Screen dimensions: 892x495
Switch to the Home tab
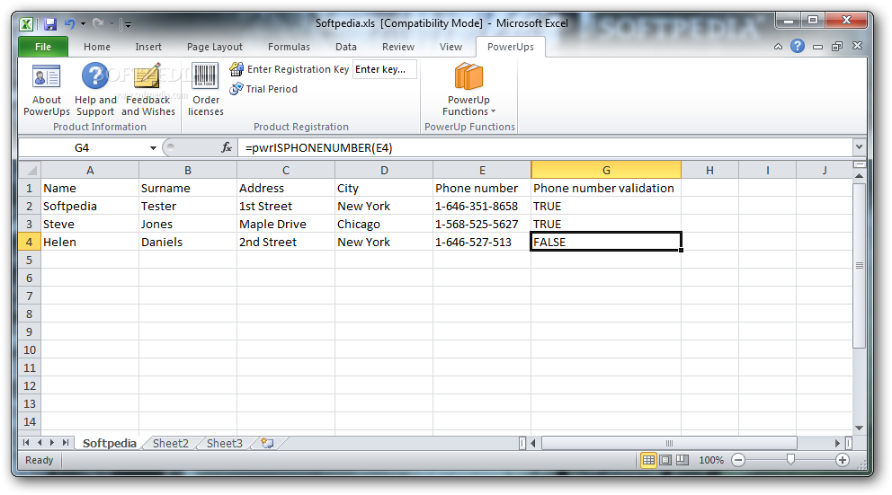(x=97, y=47)
